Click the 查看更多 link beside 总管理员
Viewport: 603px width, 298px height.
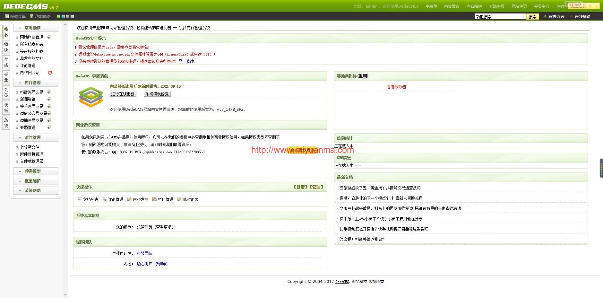coord(164,227)
